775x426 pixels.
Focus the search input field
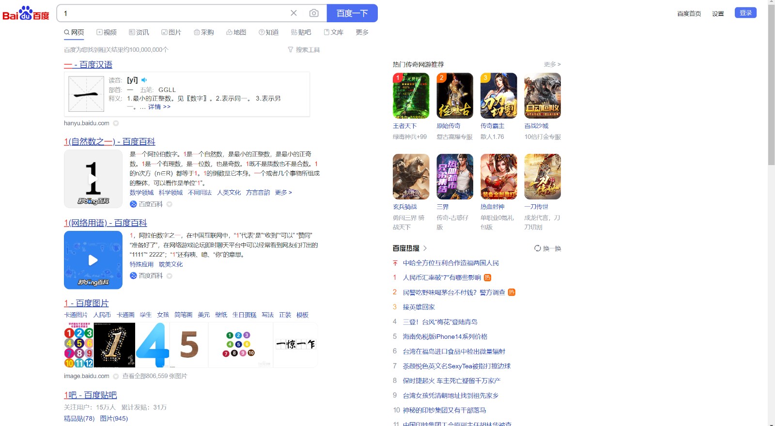tap(174, 13)
